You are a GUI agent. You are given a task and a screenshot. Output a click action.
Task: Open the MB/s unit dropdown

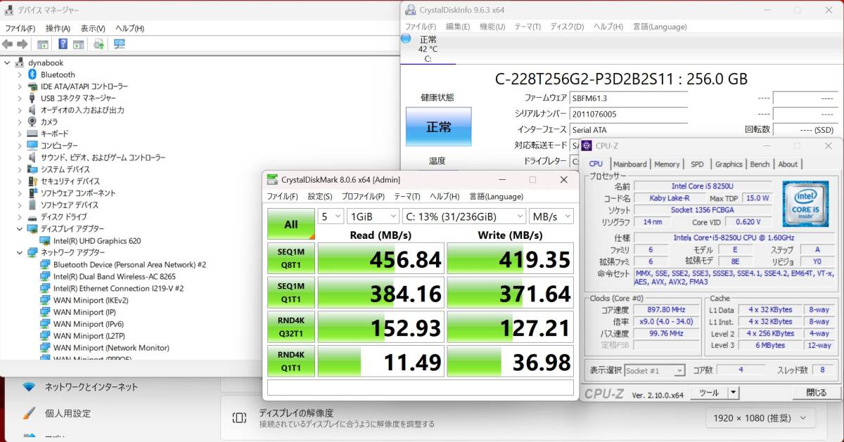pos(552,216)
